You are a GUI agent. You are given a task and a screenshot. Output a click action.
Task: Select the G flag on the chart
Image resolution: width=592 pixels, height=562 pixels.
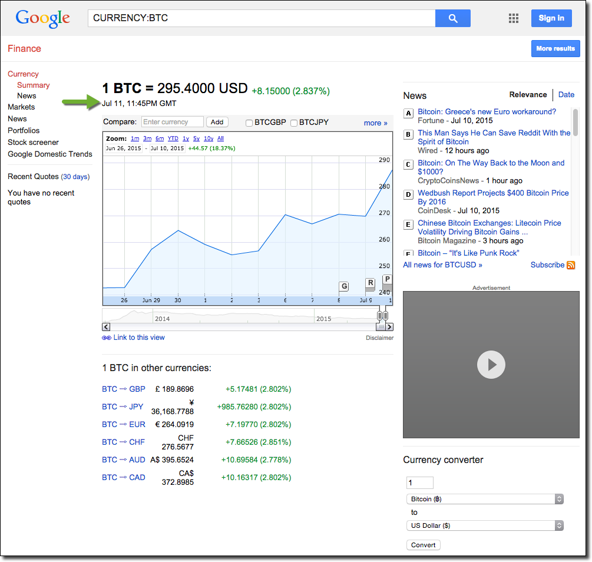344,286
